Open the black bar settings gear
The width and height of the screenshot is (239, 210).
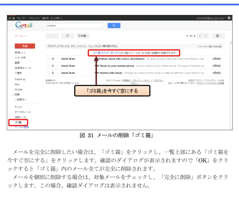tap(229, 18)
